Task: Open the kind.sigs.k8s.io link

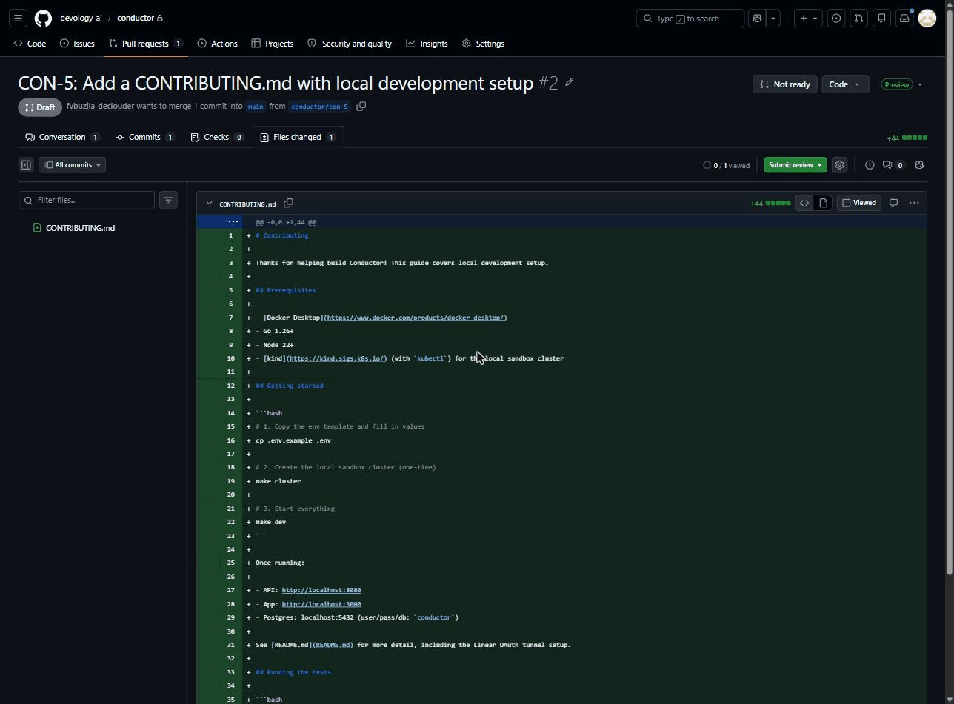Action: point(336,358)
